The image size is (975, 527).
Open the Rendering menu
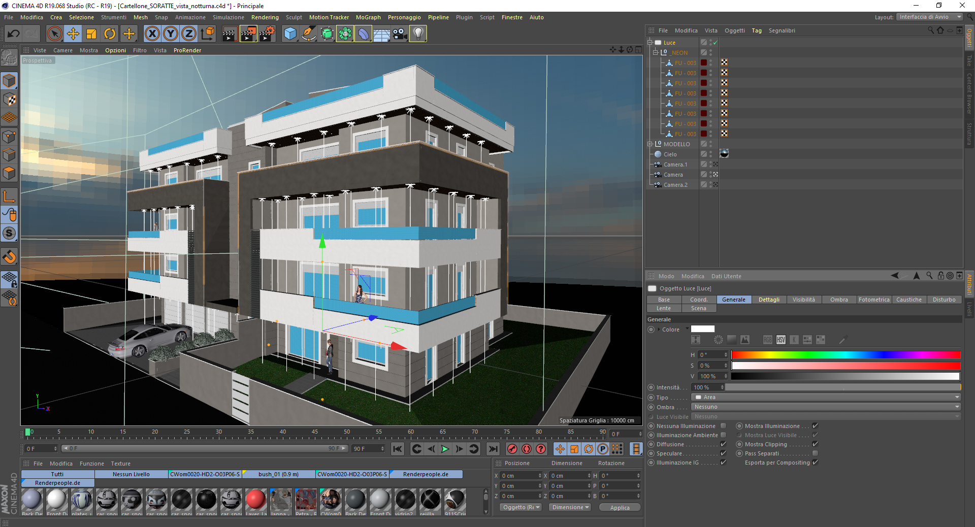(265, 17)
